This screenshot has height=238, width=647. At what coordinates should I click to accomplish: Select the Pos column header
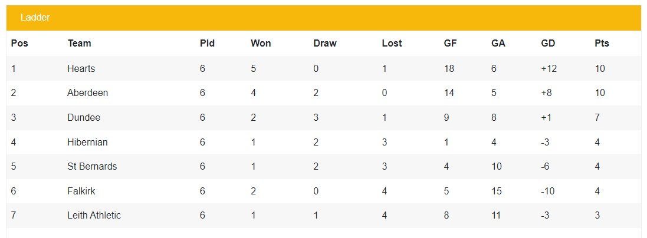[19, 43]
